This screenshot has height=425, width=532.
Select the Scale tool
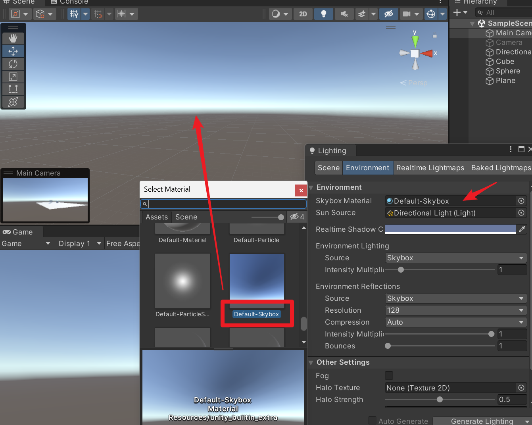[x=13, y=76]
